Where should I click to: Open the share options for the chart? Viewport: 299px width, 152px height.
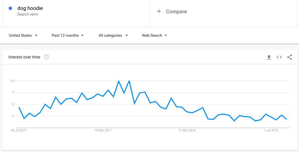[x=290, y=57]
